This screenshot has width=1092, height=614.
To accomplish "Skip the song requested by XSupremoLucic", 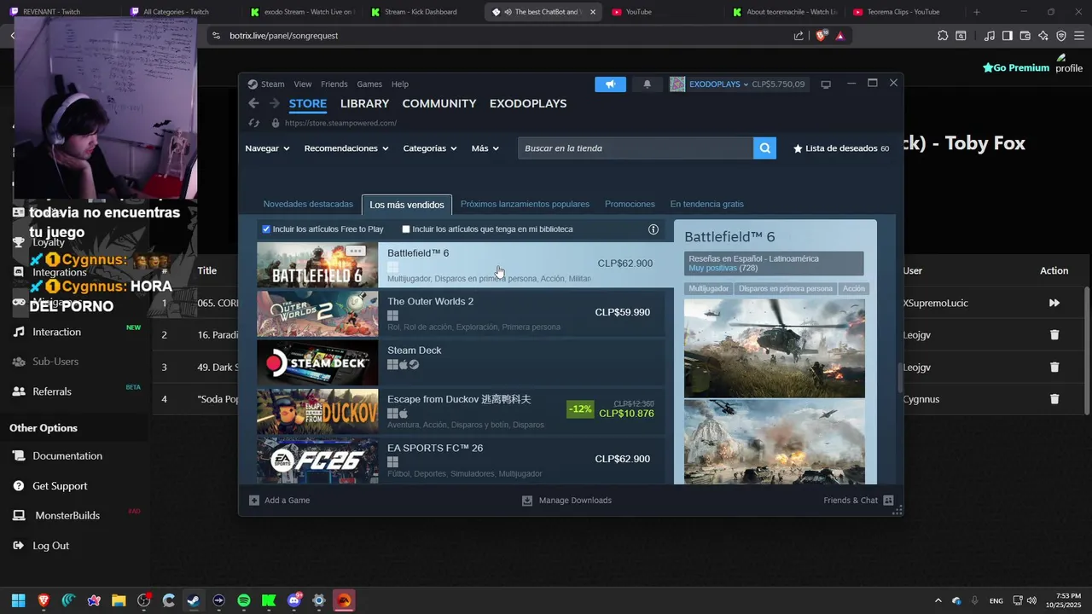I will (1054, 303).
